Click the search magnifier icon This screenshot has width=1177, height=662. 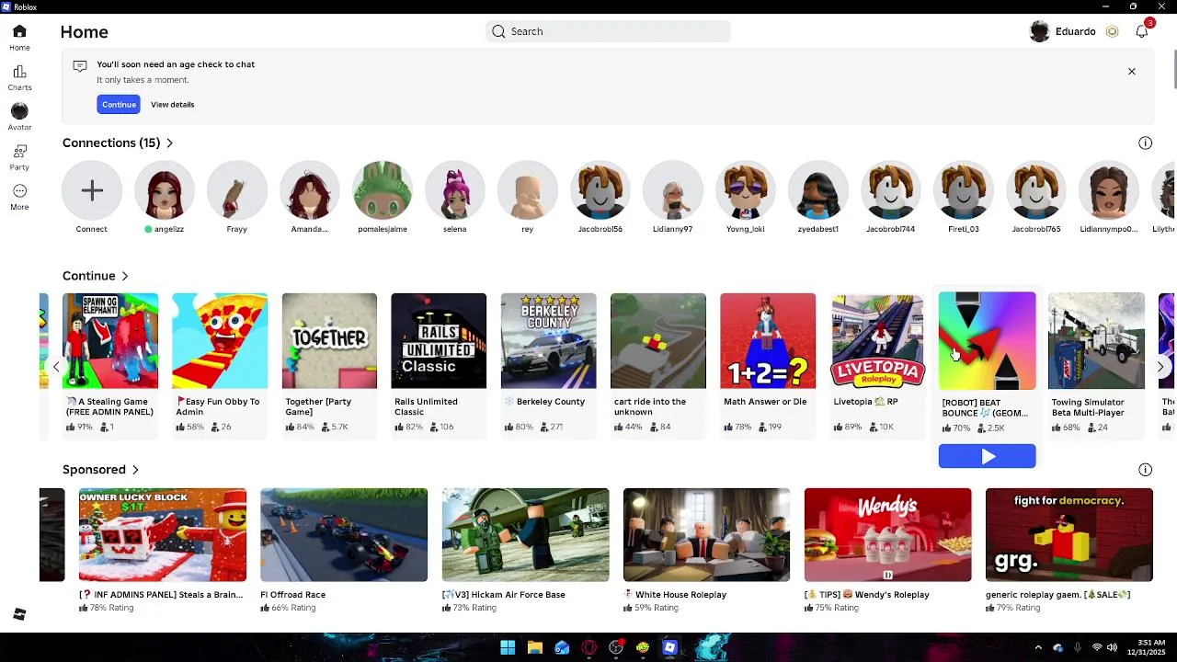(x=498, y=31)
